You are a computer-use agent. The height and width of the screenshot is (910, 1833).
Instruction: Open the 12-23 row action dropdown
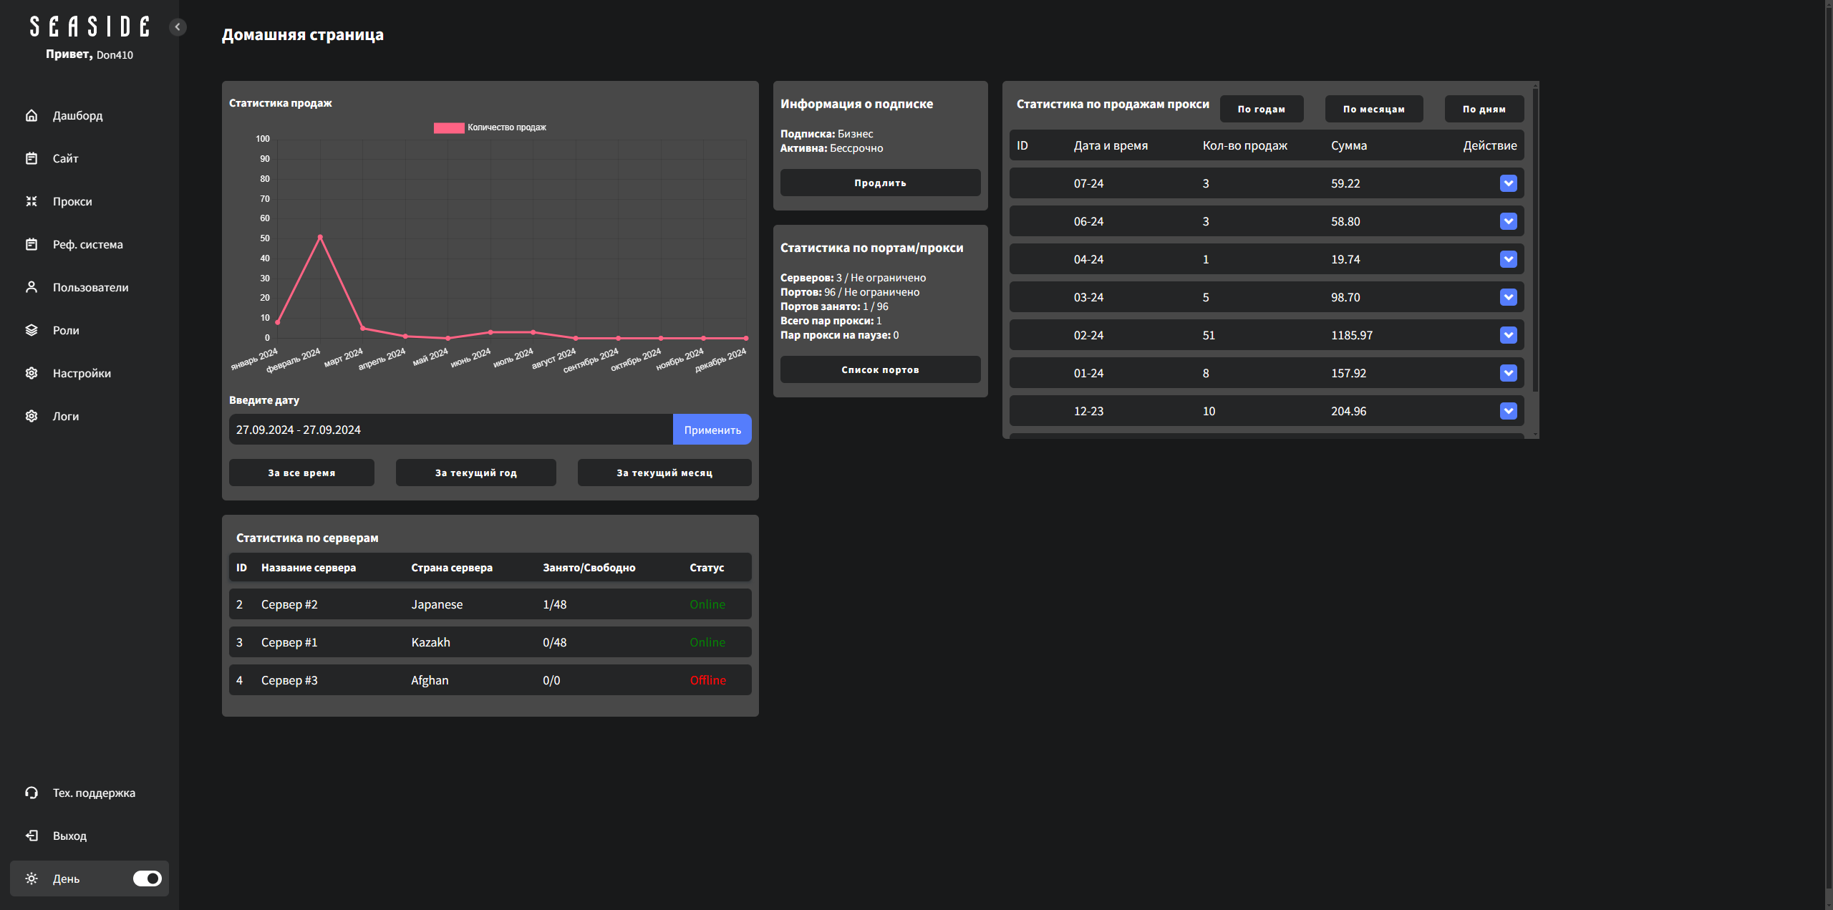coord(1508,411)
